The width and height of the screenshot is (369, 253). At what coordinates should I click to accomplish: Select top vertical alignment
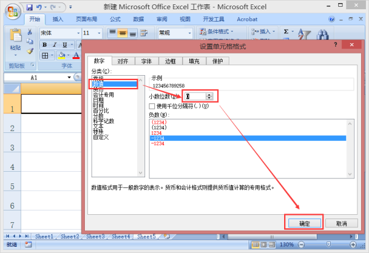click(113, 33)
